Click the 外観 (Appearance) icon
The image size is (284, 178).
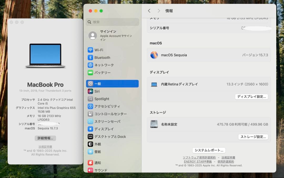point(90,144)
